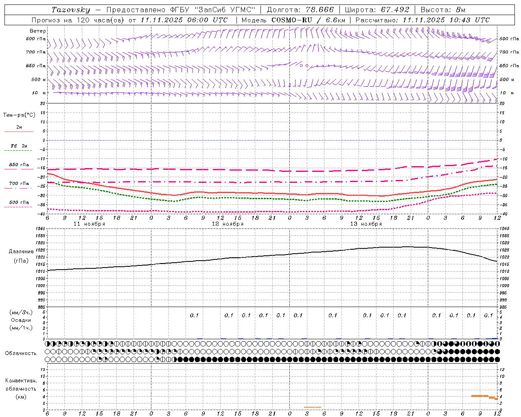Select the forecast start time 11.11.2025 06:00 UTC
The image size is (521, 417).
pos(184,20)
